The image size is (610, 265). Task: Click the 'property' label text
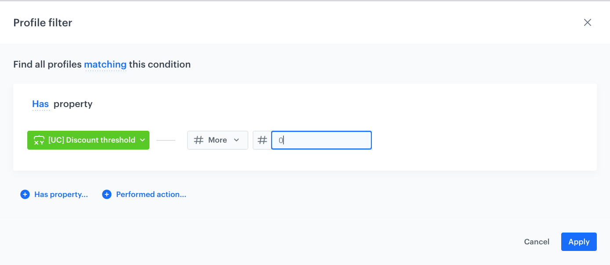73,104
